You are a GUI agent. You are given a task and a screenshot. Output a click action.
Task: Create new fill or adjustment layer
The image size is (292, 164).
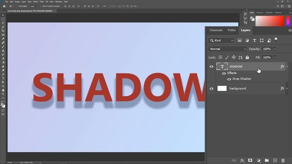[259, 160]
